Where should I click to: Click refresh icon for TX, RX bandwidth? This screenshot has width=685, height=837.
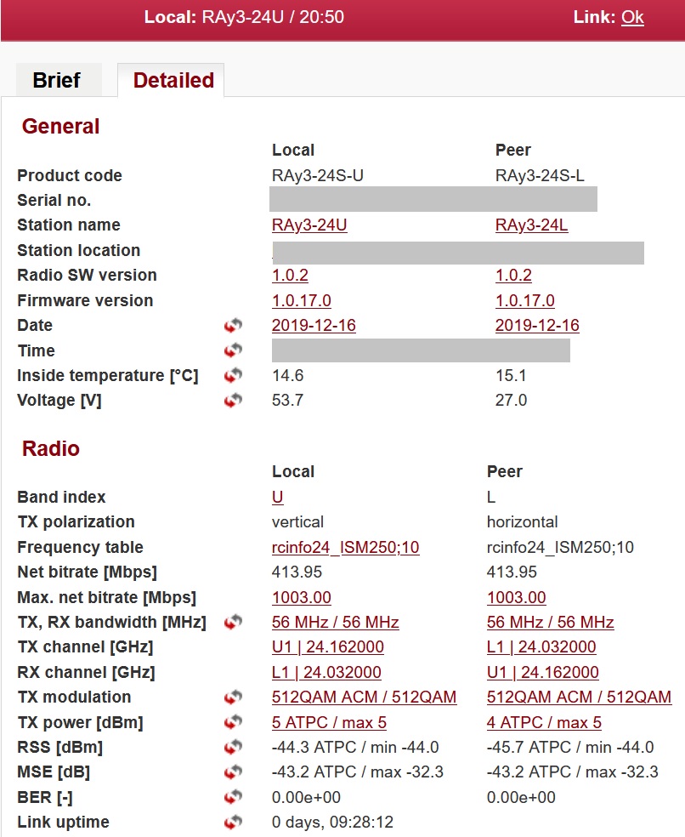pyautogui.click(x=233, y=623)
